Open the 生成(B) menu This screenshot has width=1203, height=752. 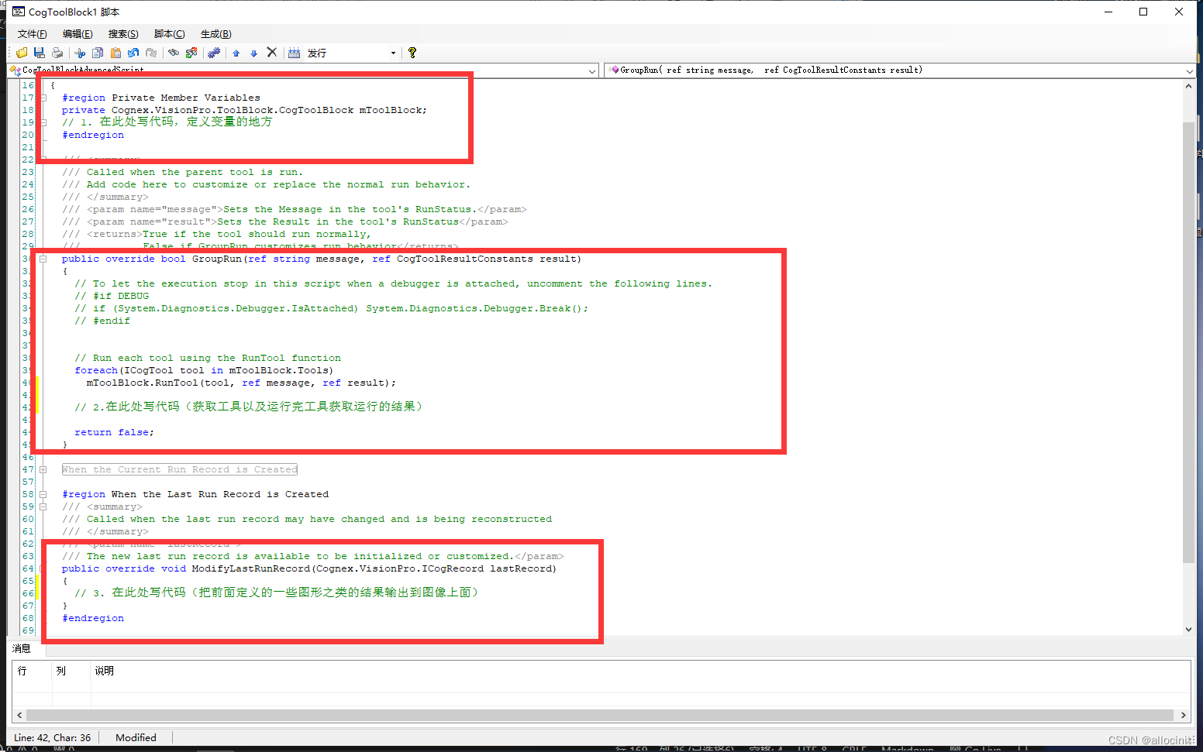215,34
